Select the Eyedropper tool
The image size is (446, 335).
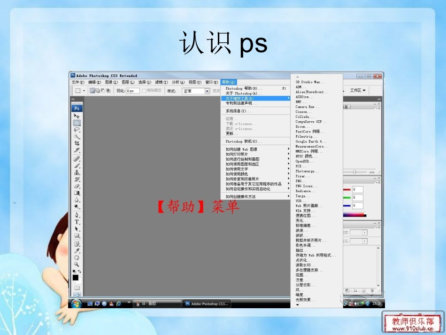tap(77, 251)
